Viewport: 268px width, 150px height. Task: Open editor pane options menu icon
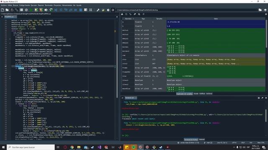click(x=117, y=17)
